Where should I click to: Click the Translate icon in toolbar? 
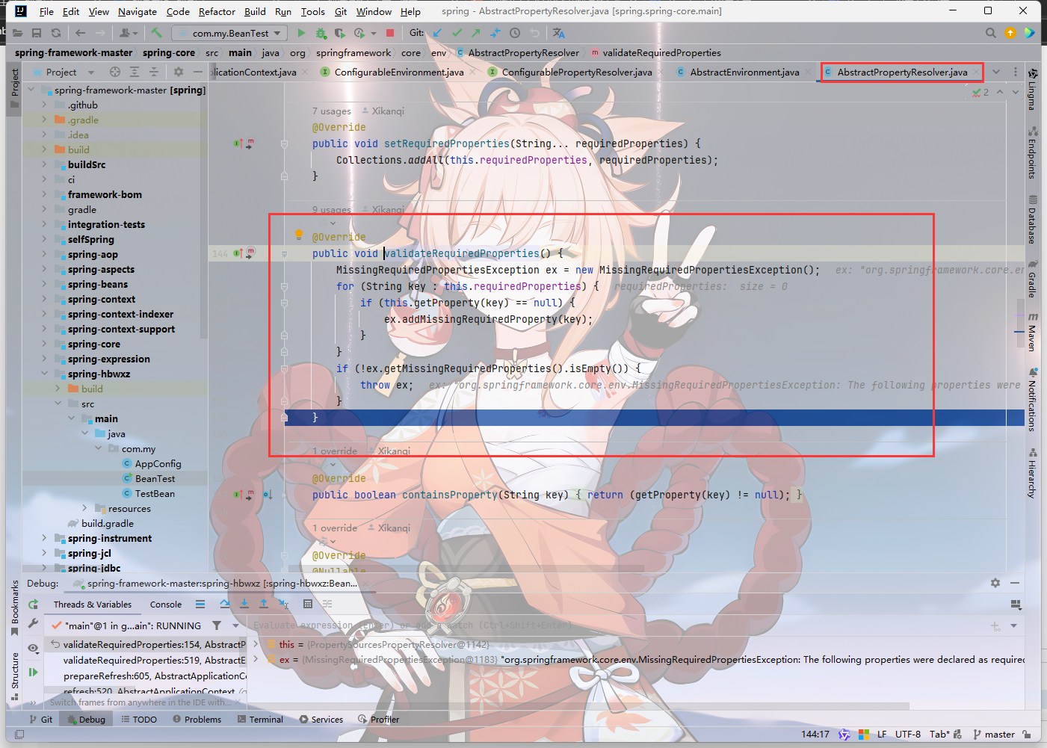click(x=559, y=33)
